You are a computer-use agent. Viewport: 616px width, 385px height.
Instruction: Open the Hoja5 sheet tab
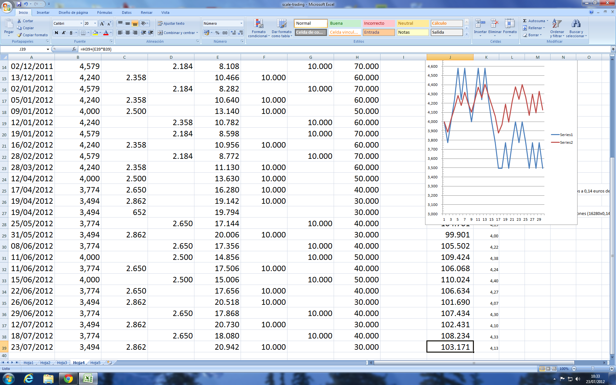(x=95, y=363)
